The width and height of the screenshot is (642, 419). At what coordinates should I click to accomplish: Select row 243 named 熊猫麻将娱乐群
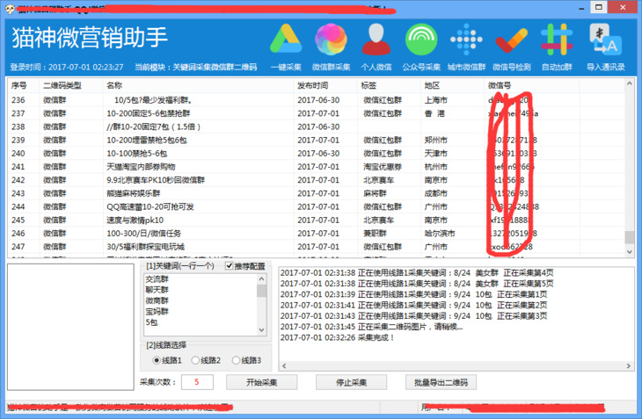coord(316,193)
